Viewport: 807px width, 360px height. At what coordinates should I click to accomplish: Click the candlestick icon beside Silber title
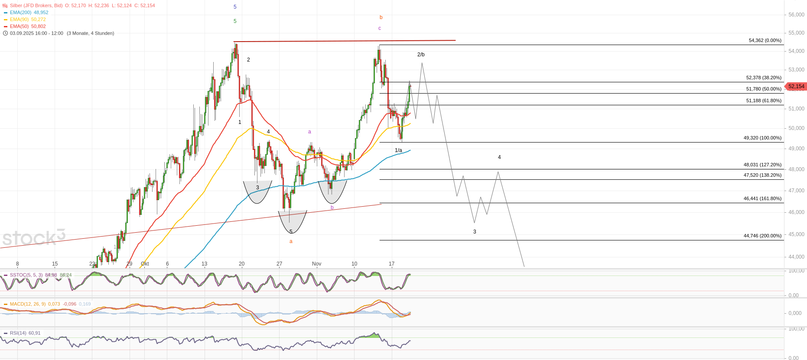5,6
